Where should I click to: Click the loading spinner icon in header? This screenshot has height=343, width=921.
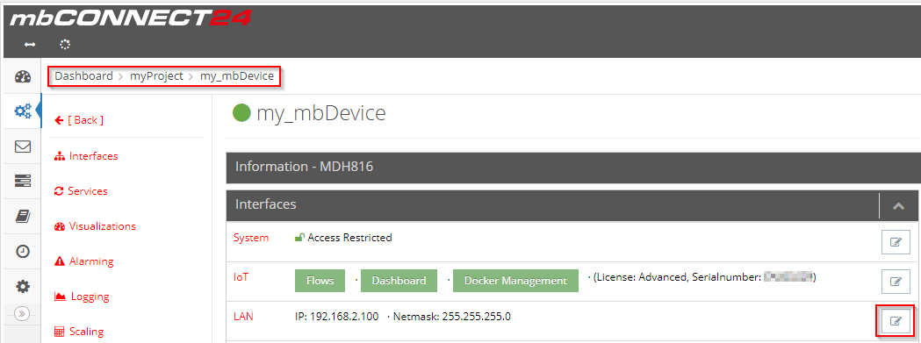tap(65, 45)
